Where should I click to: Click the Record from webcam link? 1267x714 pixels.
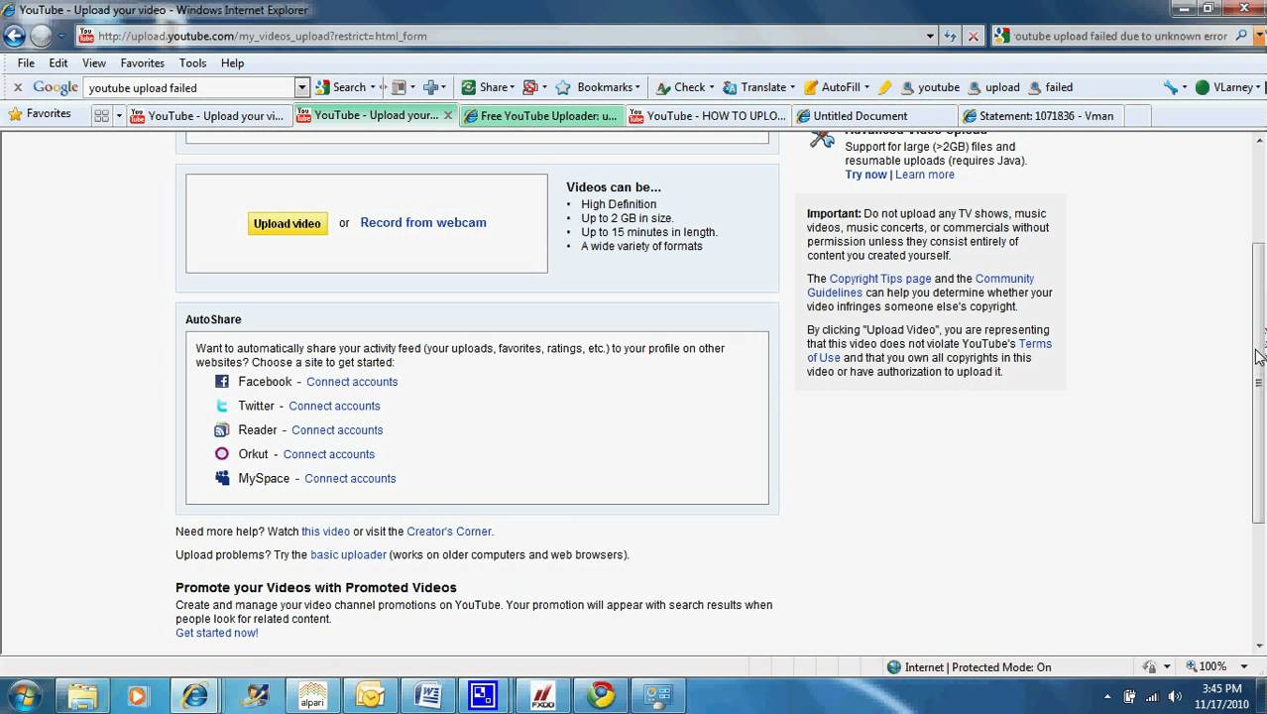[x=423, y=222]
